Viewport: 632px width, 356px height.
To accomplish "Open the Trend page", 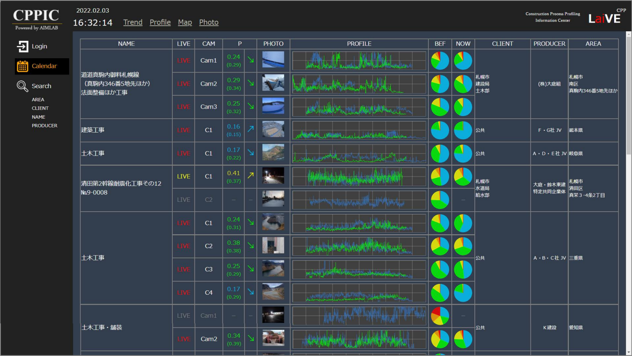I will tap(133, 22).
